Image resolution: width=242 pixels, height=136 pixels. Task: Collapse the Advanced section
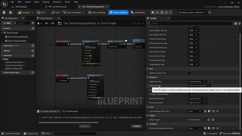point(147,77)
